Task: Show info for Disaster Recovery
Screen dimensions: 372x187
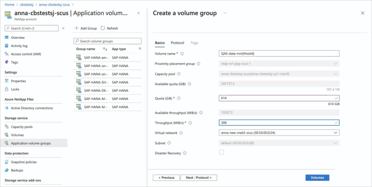Action: [185, 153]
